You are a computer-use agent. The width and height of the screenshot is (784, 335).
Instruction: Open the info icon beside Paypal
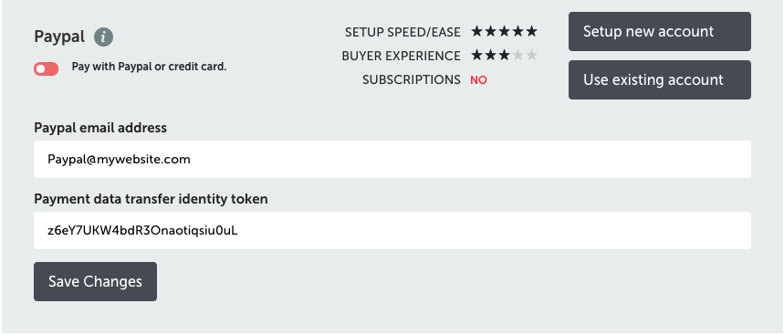pos(103,37)
